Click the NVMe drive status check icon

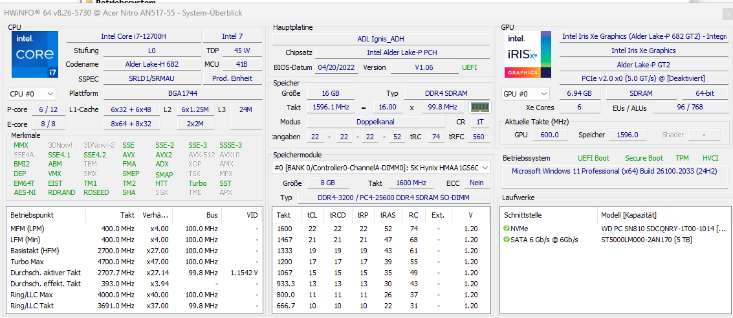tap(507, 229)
